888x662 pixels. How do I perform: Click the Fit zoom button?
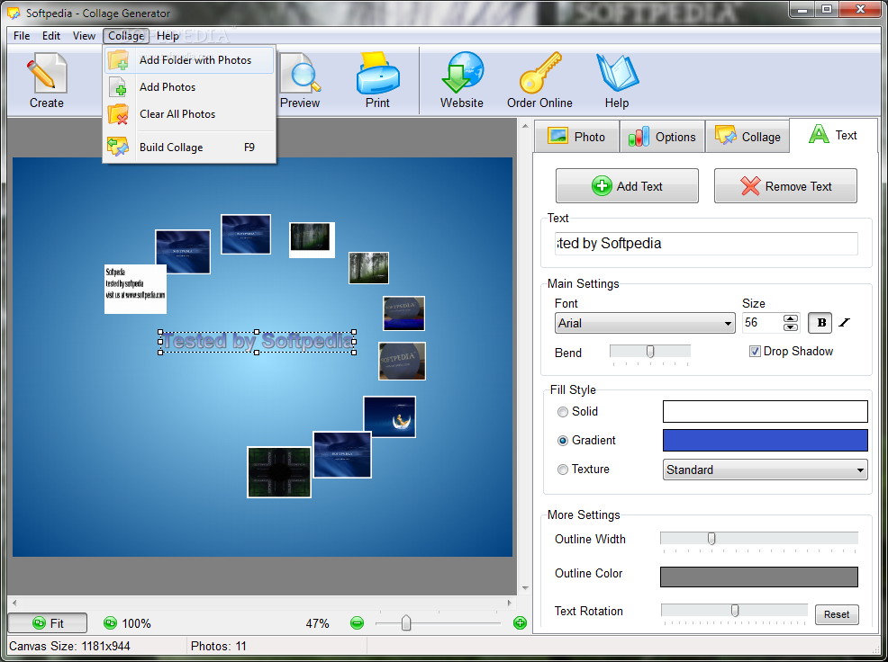pyautogui.click(x=48, y=623)
